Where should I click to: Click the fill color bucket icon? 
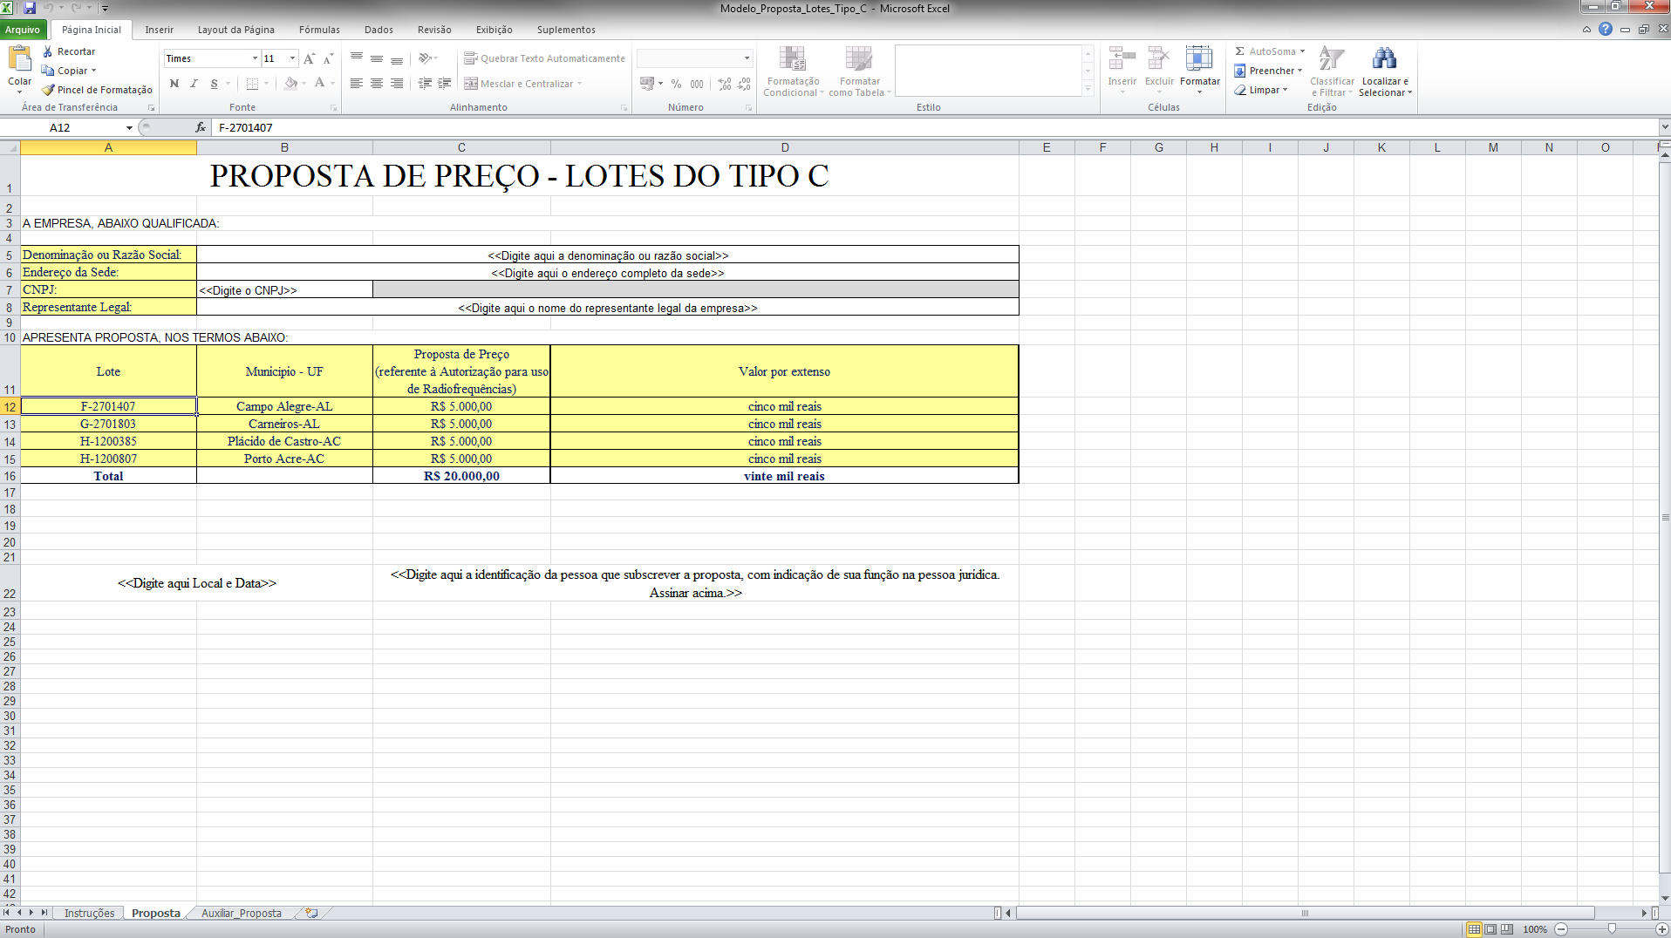291,84
